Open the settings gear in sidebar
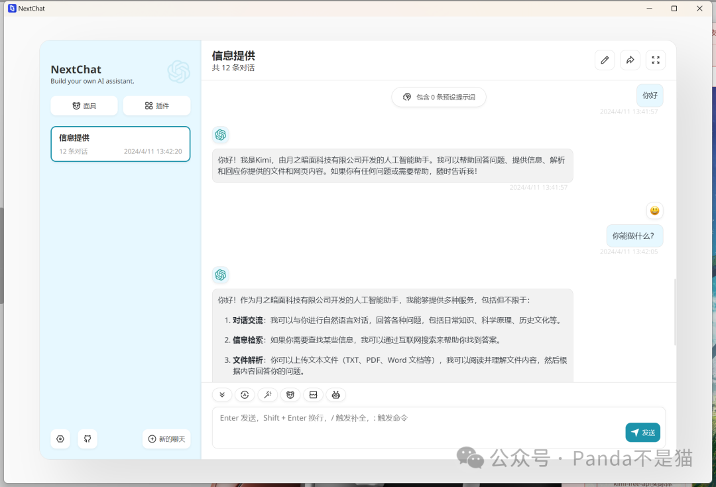 [60, 439]
